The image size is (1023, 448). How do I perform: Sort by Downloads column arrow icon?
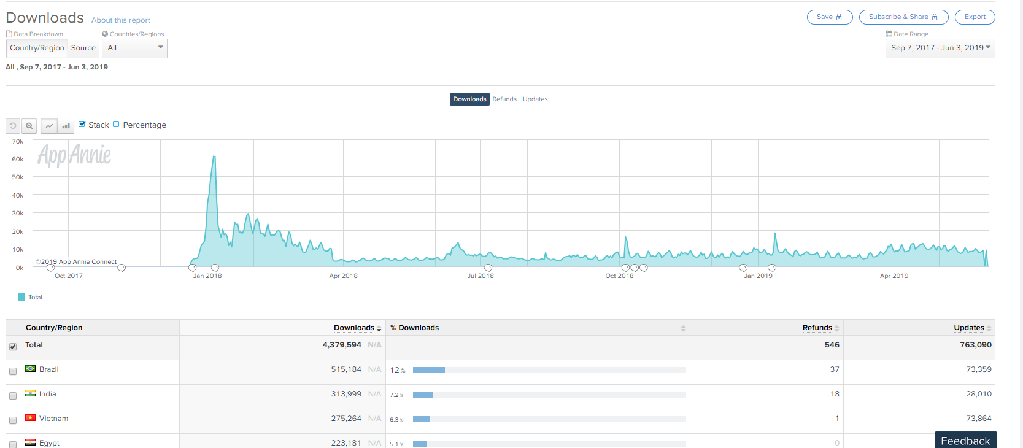379,329
